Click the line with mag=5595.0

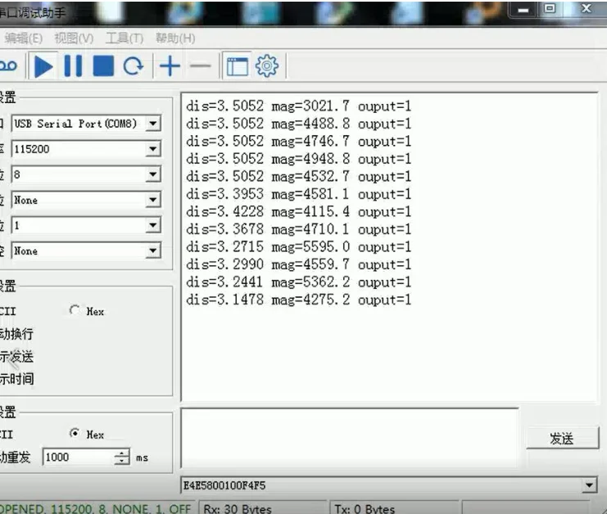298,246
